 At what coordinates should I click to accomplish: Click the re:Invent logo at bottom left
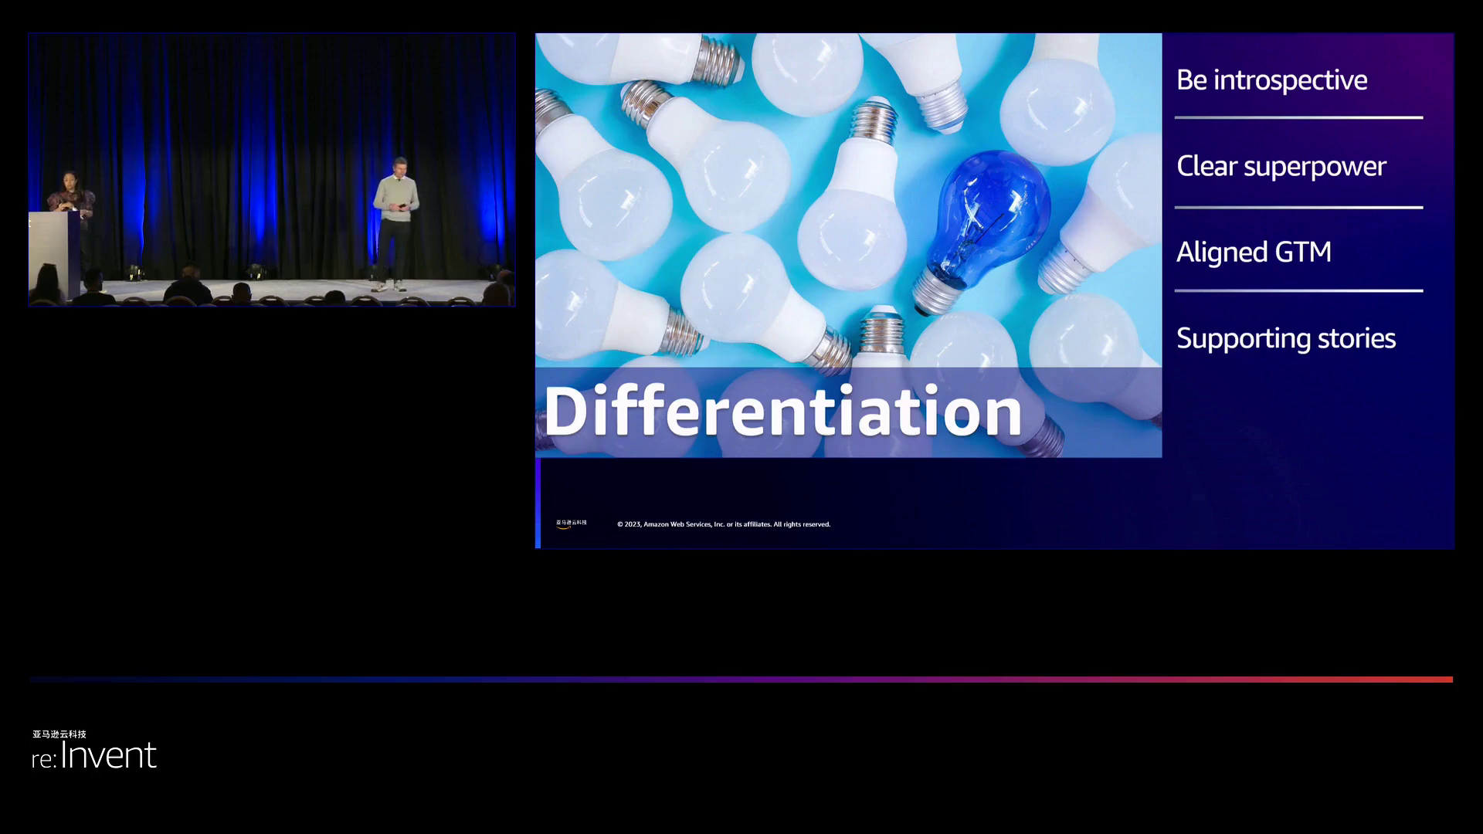click(x=94, y=754)
